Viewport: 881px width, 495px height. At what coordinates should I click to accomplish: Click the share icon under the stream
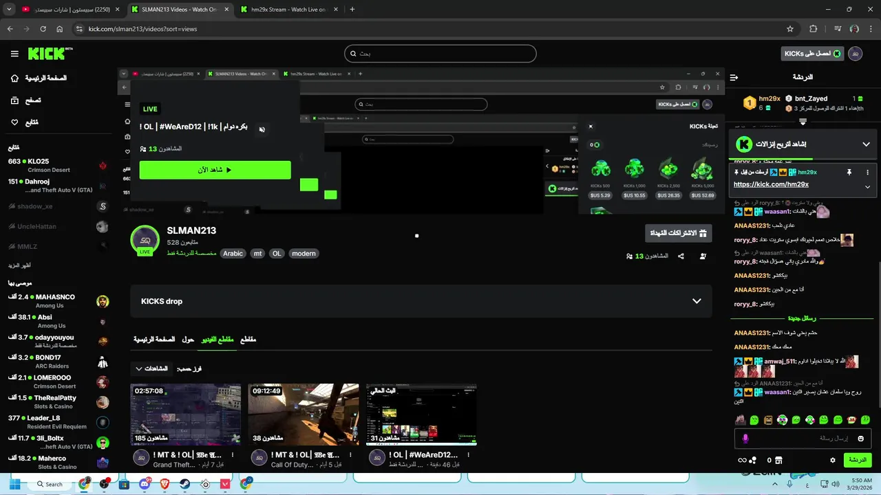[681, 256]
